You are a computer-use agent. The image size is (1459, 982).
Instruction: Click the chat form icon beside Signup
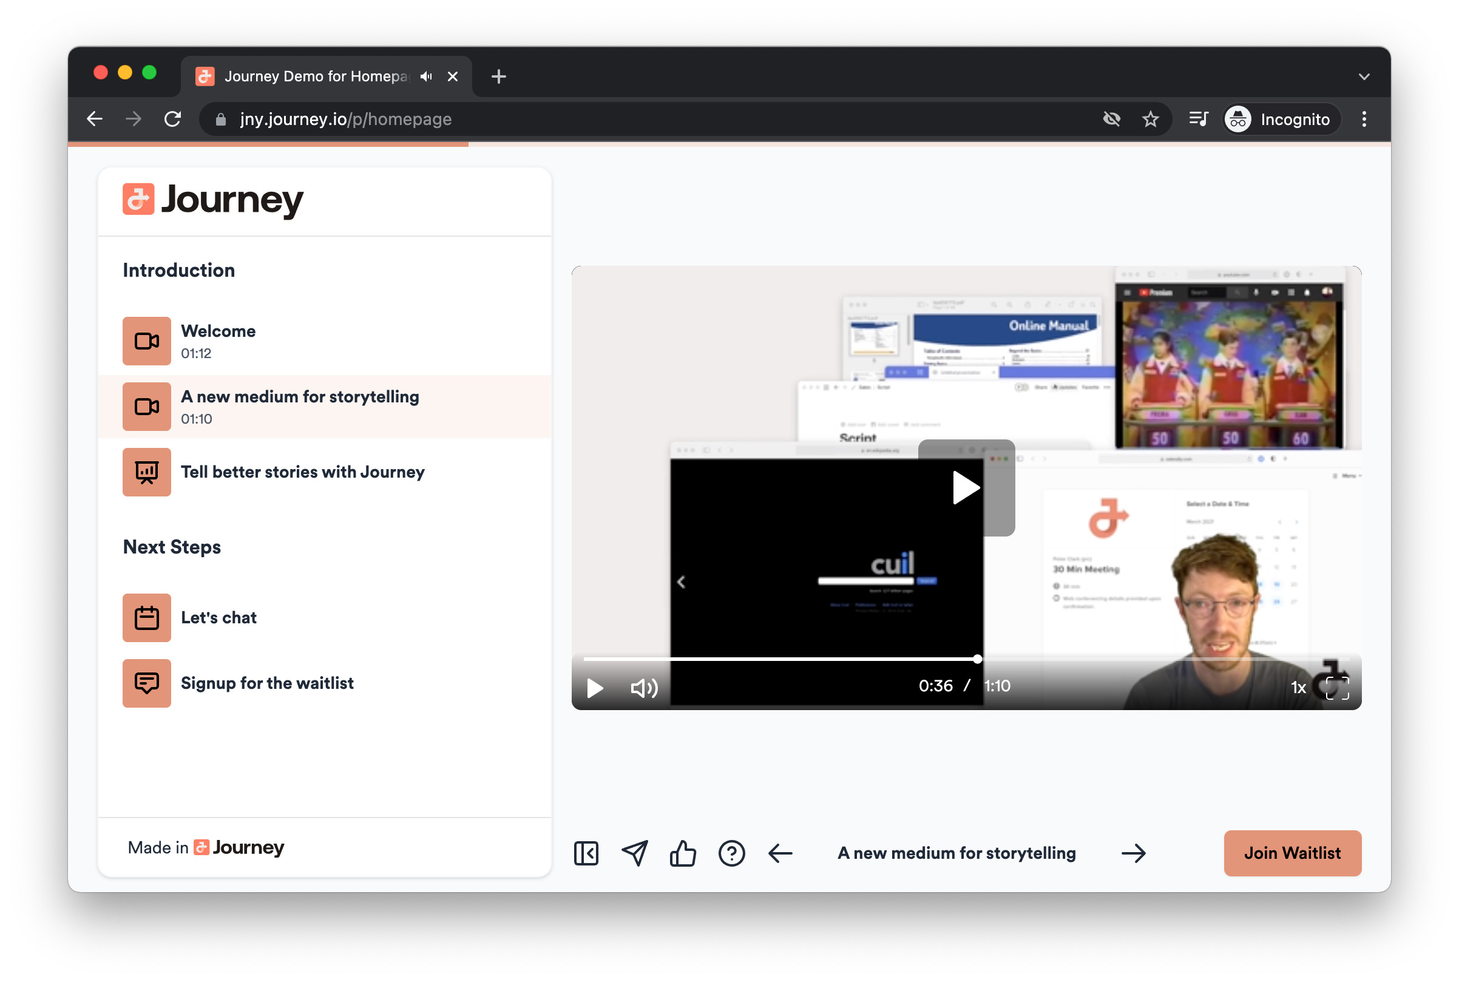[146, 683]
